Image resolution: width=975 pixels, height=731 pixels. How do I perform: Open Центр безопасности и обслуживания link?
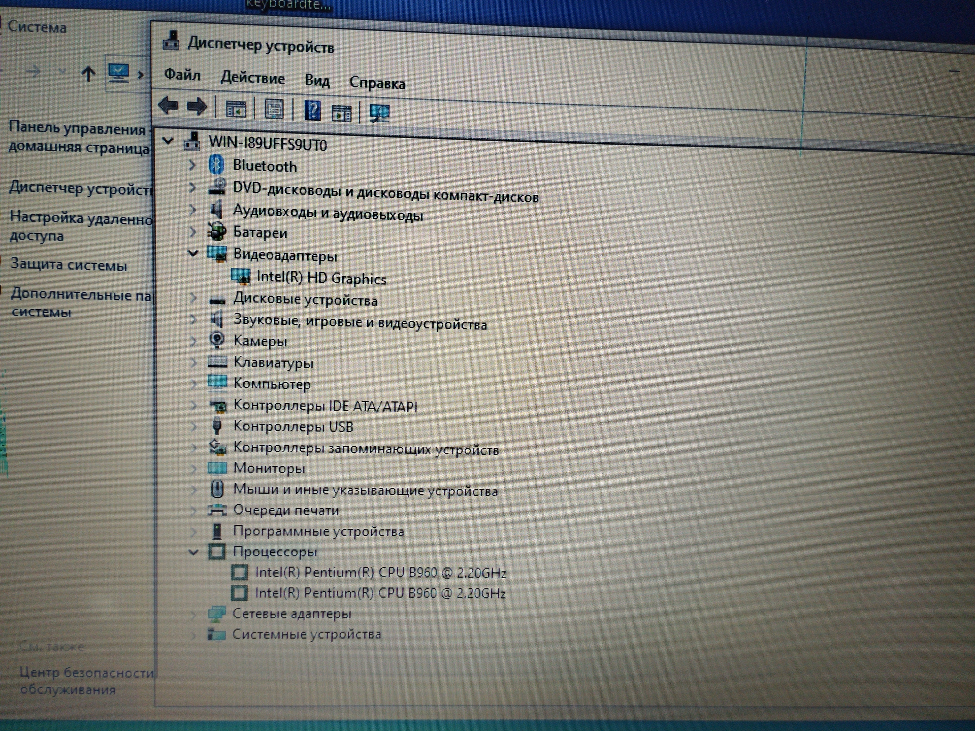pos(87,681)
